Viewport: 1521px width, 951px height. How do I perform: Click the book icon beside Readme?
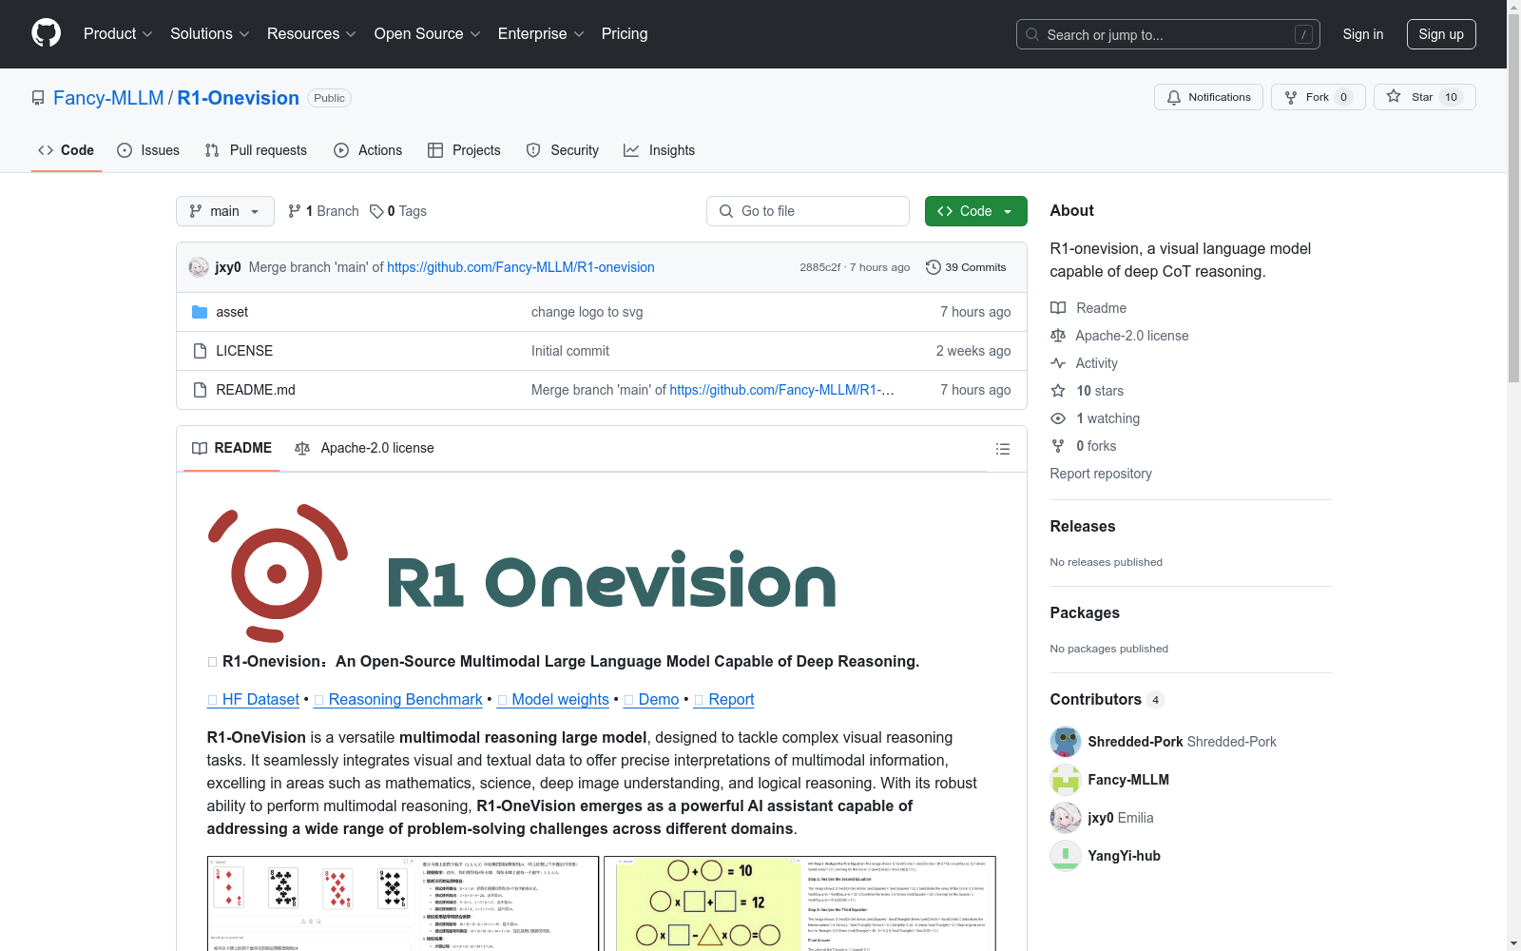pyautogui.click(x=1058, y=308)
